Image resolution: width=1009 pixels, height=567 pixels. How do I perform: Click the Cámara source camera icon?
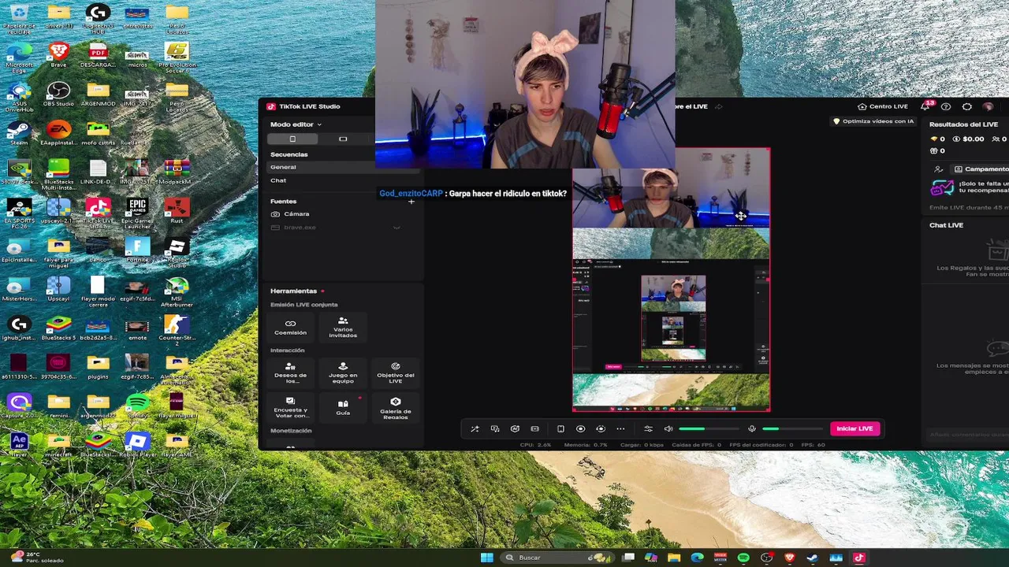click(275, 214)
